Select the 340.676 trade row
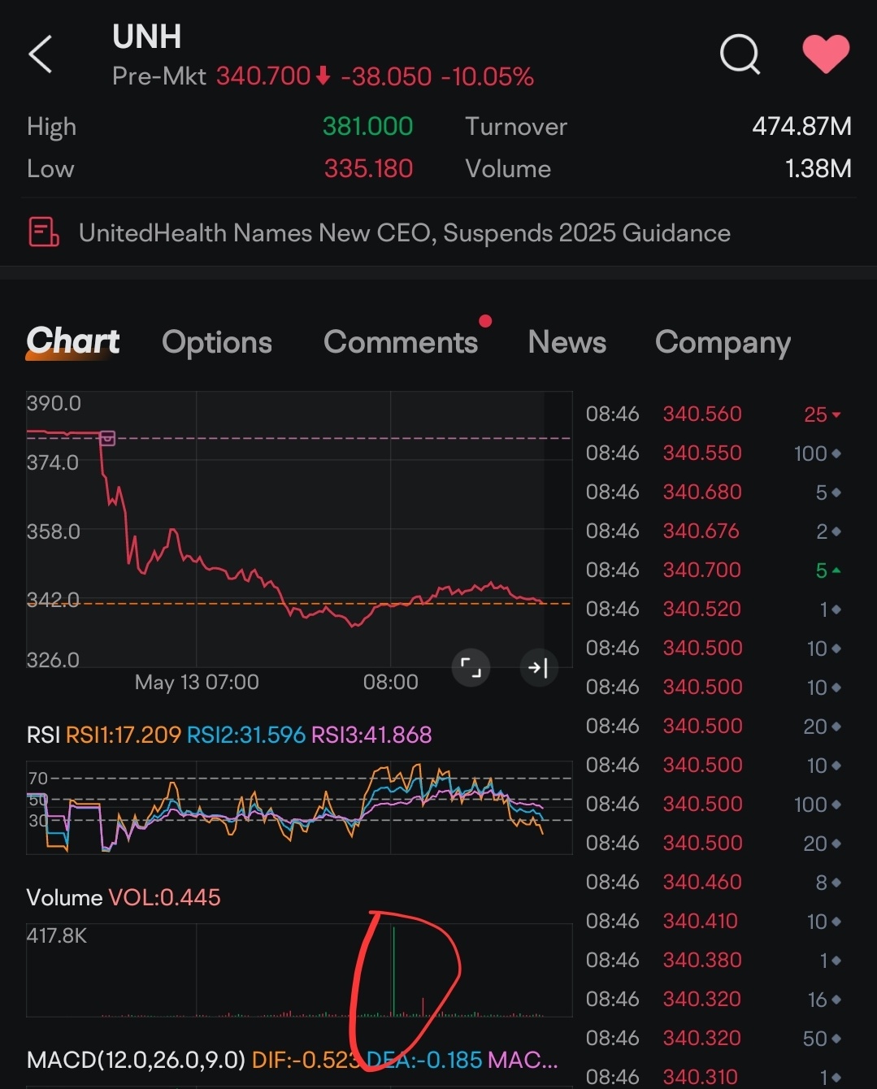Screen dimensions: 877x1089 click(714, 531)
